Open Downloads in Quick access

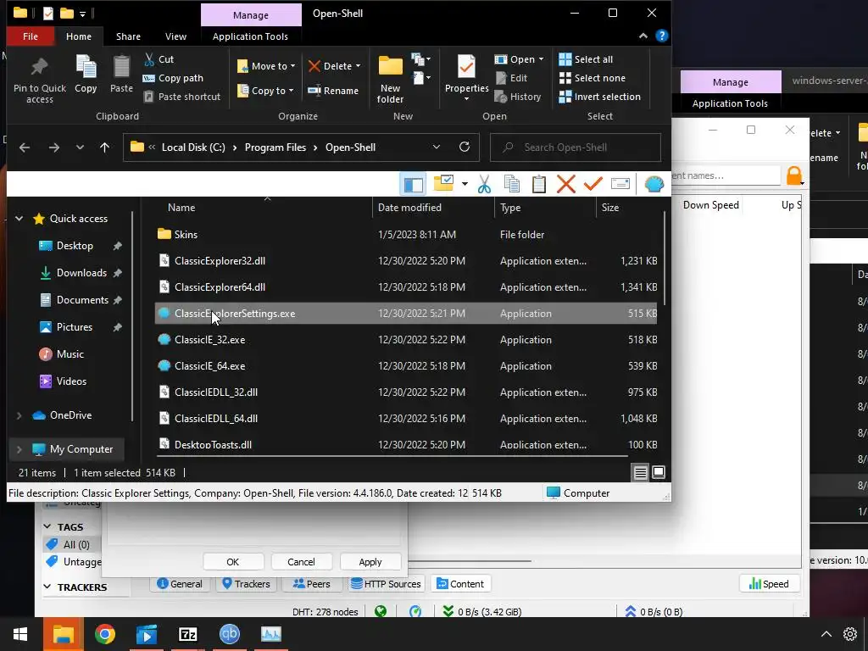click(81, 273)
